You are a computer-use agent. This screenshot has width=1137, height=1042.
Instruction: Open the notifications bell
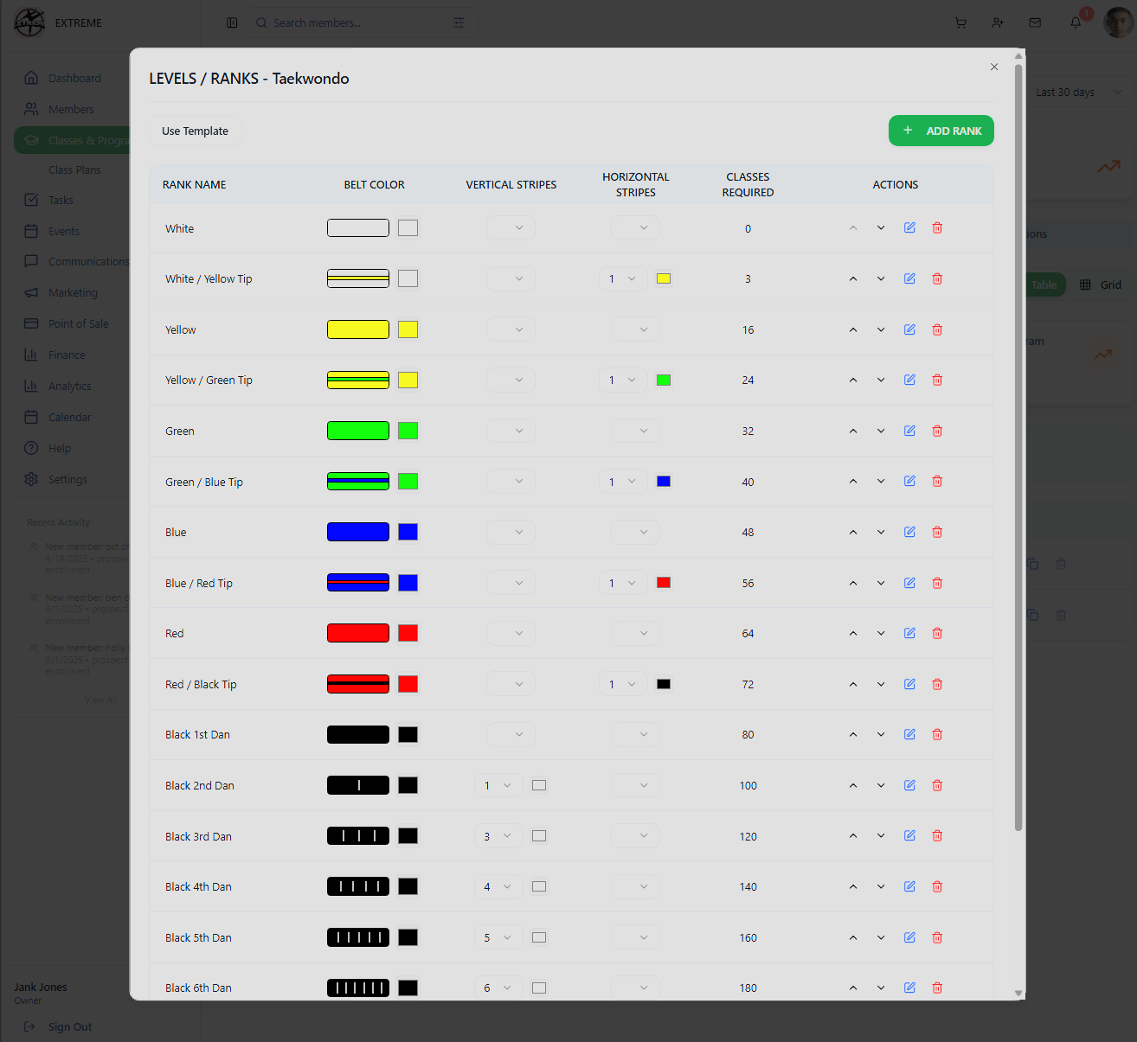[1076, 22]
